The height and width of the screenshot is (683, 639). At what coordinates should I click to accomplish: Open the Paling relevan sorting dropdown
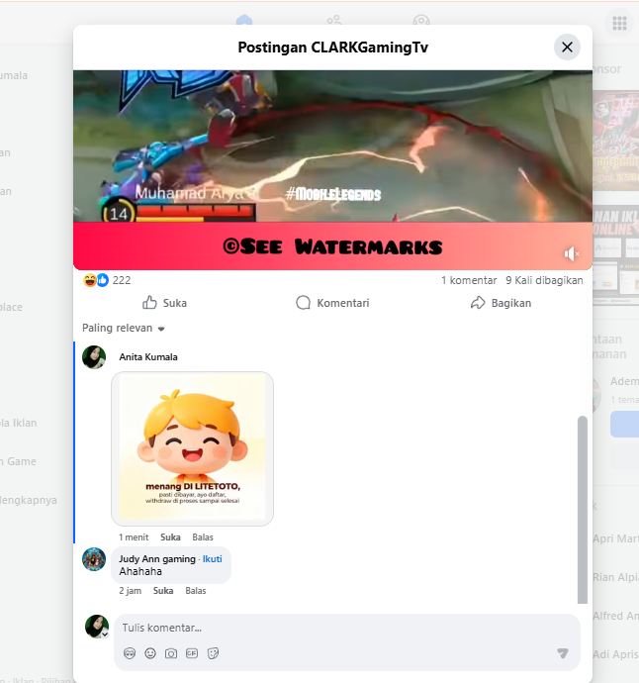124,328
